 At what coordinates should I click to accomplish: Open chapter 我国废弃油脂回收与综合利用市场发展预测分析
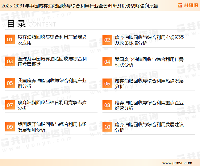pos(52,127)
